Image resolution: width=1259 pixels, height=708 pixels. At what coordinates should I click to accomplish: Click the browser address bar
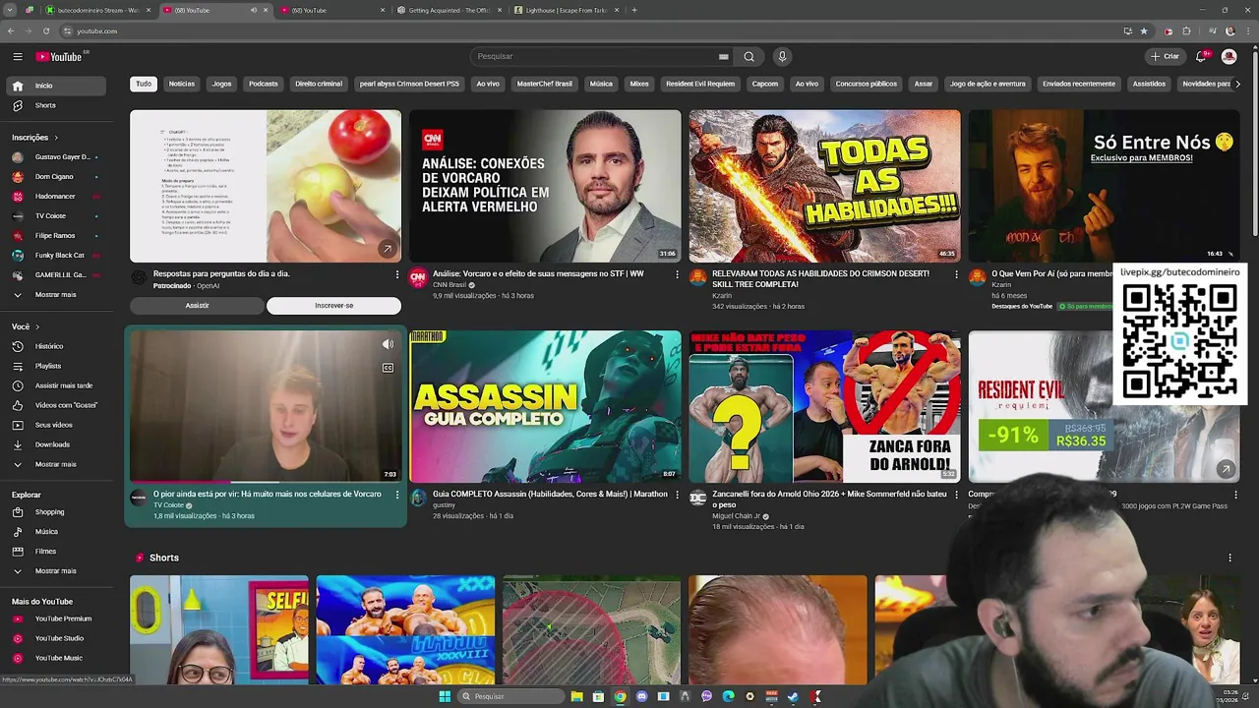click(x=590, y=30)
